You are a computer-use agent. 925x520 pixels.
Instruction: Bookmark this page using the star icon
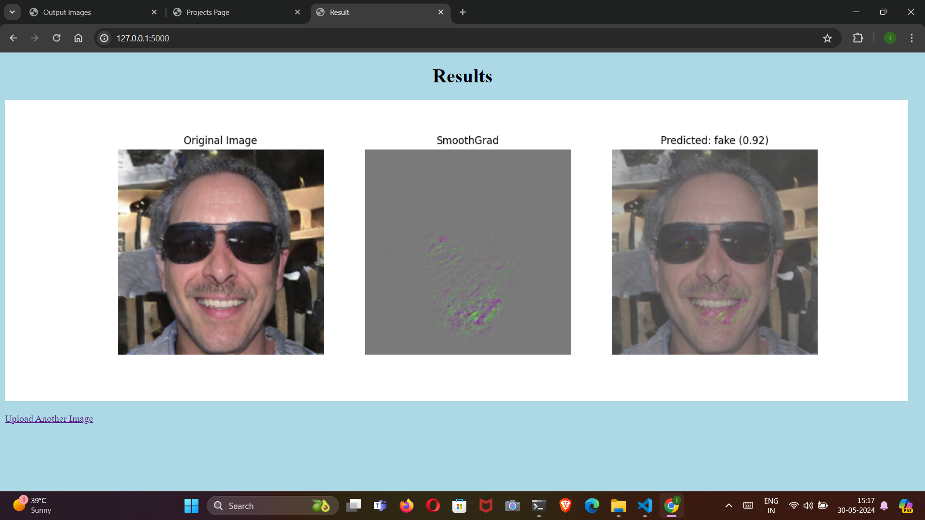827,38
